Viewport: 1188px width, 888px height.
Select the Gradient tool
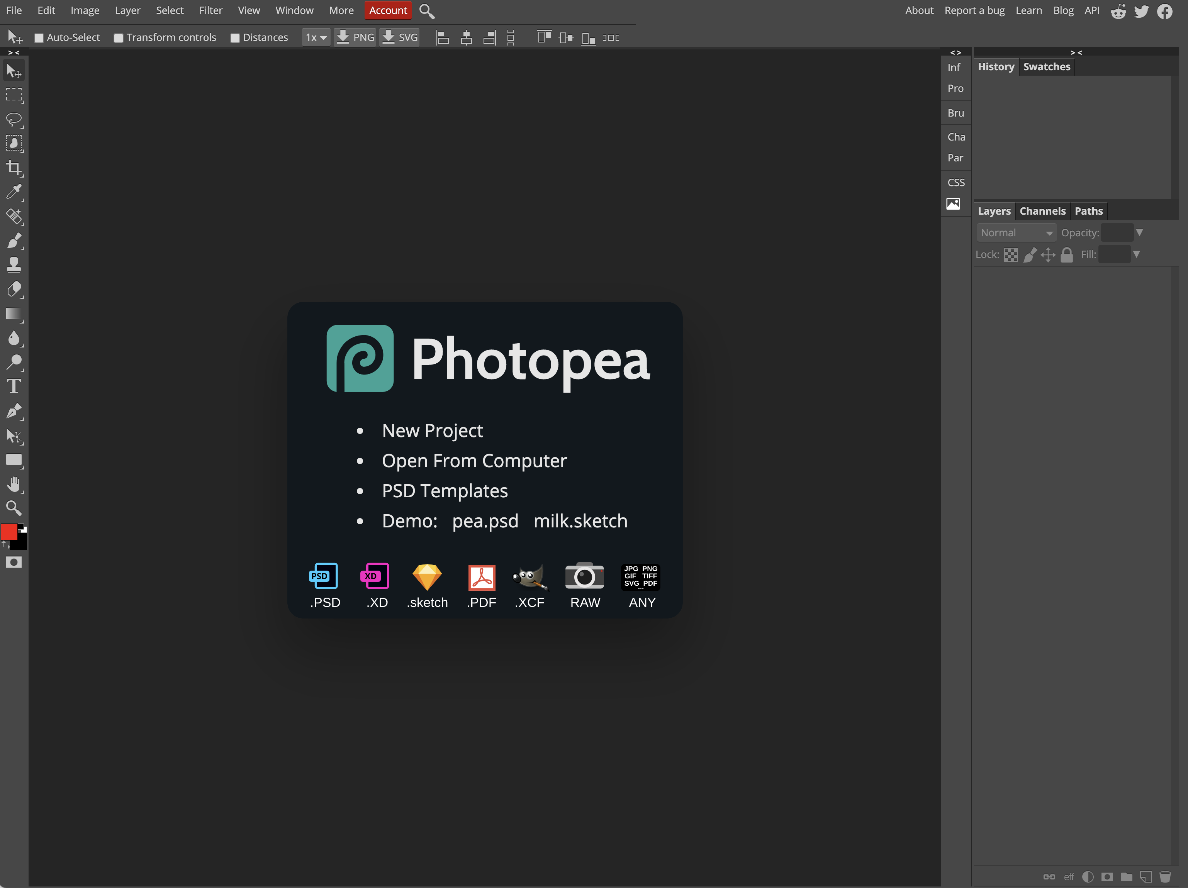coord(14,314)
